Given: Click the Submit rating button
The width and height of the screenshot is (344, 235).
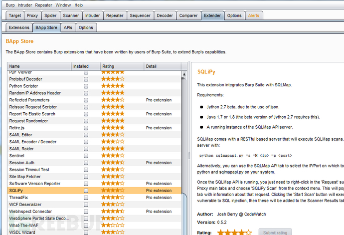Looking at the screenshot, I should (x=275, y=232).
